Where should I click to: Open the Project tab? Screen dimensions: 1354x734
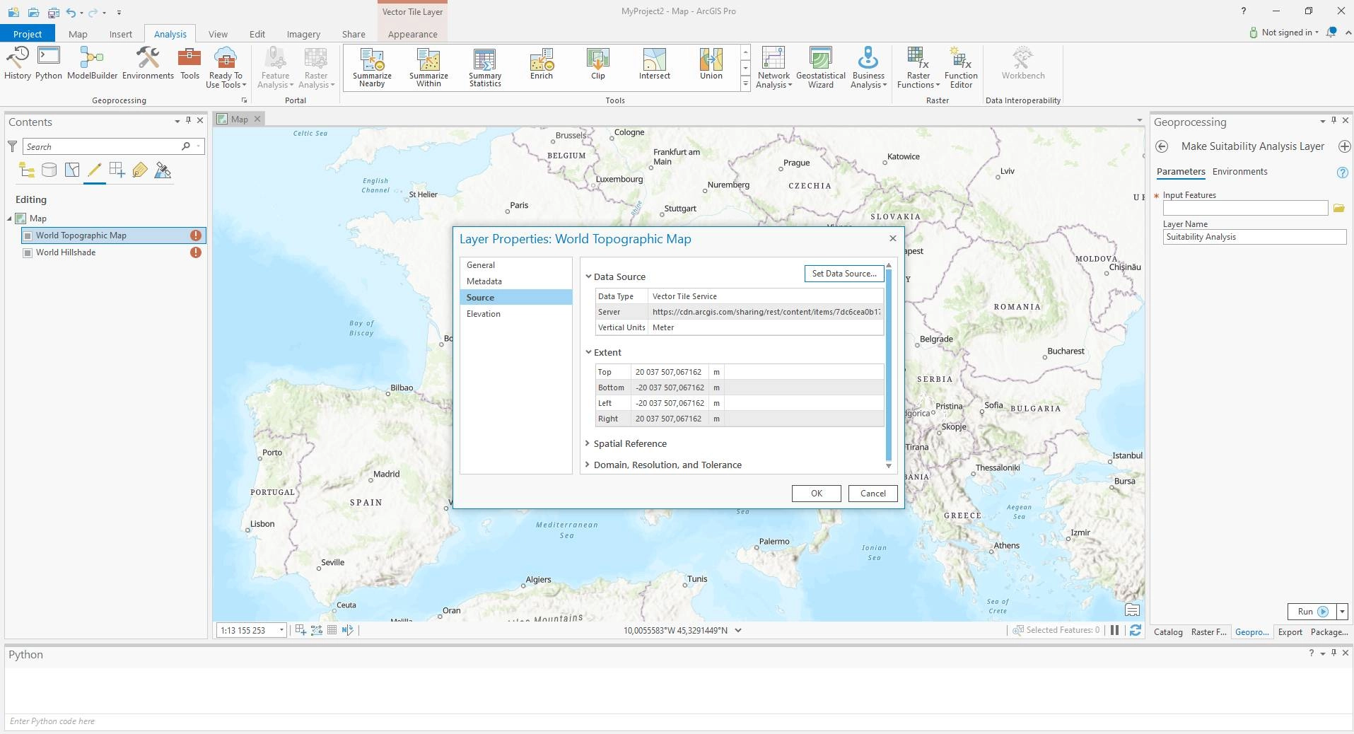tap(28, 34)
